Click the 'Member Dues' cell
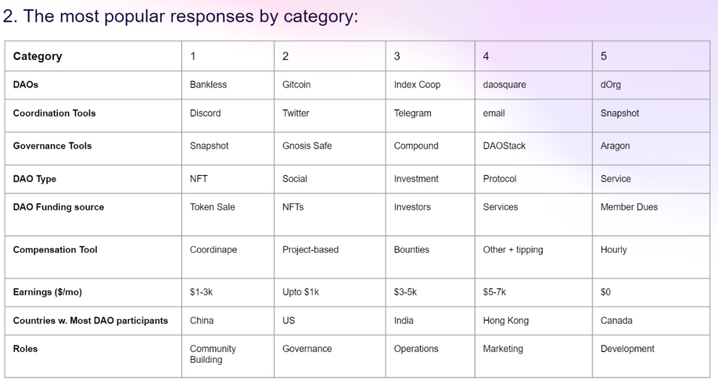 [x=651, y=214]
